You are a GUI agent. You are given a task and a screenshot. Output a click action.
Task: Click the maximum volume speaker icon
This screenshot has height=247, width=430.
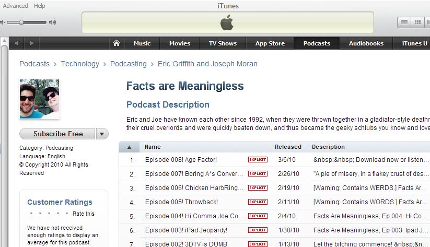pos(52,22)
